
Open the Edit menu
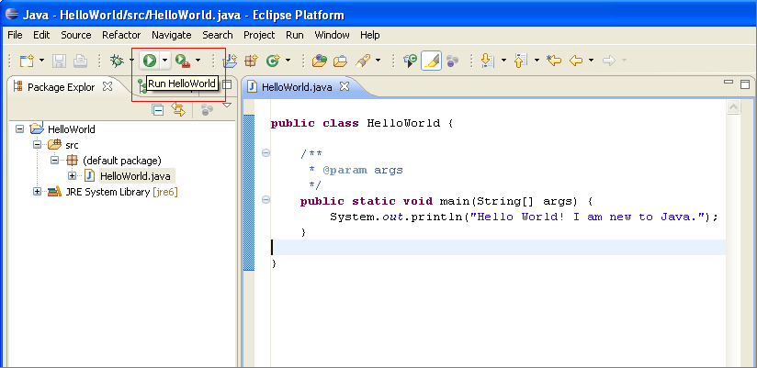(41, 35)
